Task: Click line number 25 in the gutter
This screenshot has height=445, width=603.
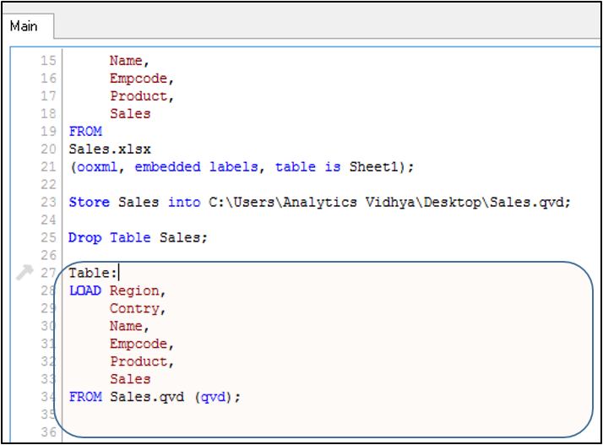Action: (48, 237)
